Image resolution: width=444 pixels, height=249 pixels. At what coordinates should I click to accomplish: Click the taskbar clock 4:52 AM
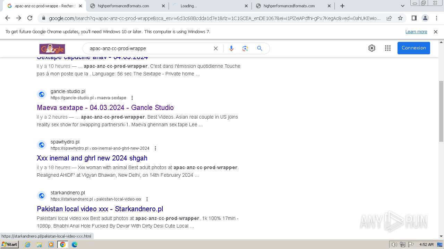pos(426,245)
